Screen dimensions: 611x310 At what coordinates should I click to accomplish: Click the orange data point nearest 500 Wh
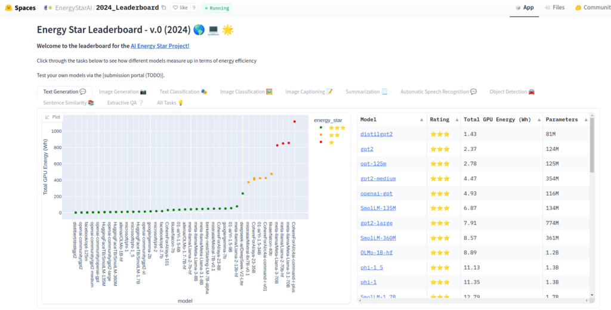click(x=271, y=174)
